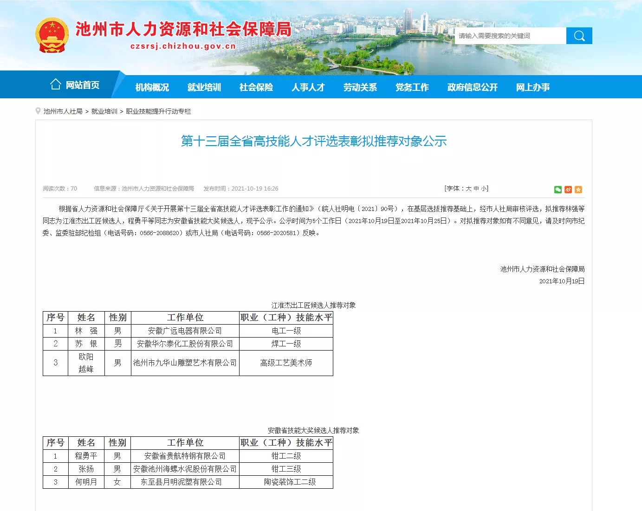Open the 党务工作 menu

point(412,87)
